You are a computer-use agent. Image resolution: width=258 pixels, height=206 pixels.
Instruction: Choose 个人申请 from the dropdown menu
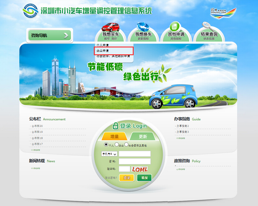pos(103,45)
